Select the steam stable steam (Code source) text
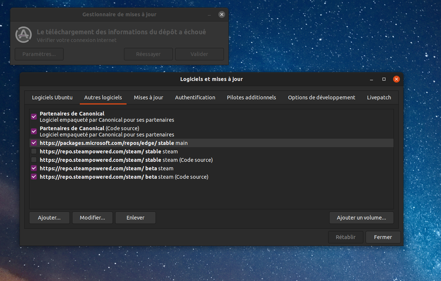This screenshot has width=441, height=281. [x=126, y=160]
